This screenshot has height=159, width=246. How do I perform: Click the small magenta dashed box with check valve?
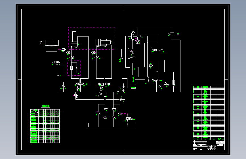point(74,68)
